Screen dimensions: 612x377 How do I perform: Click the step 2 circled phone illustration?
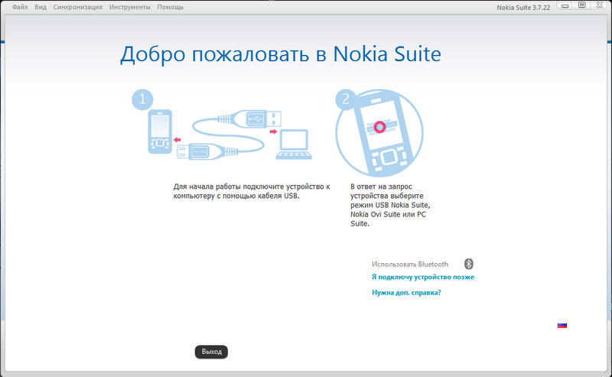point(379,133)
